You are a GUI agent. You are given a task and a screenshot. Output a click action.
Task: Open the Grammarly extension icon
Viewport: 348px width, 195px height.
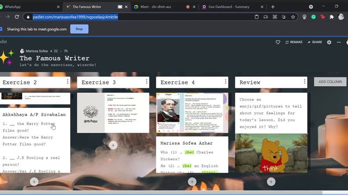313,17
